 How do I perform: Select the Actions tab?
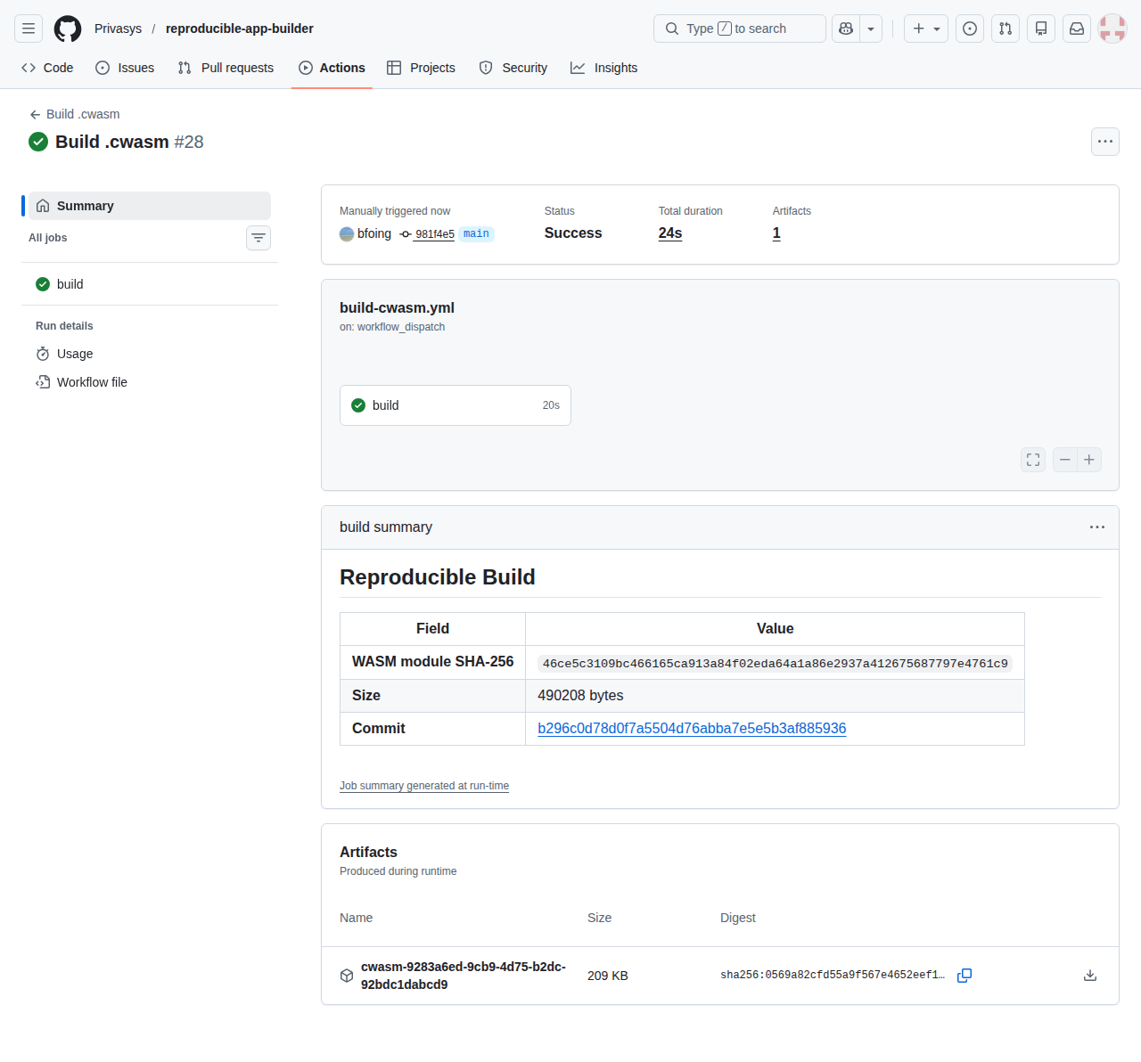(x=332, y=68)
